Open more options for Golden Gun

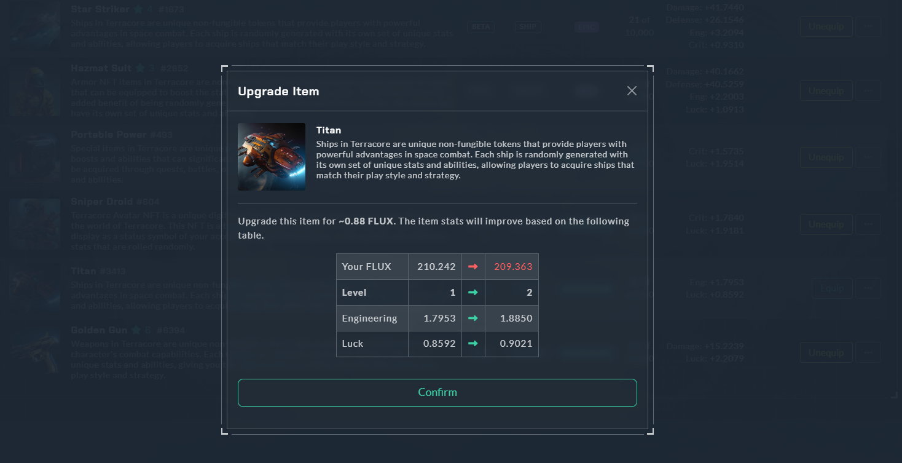click(868, 352)
